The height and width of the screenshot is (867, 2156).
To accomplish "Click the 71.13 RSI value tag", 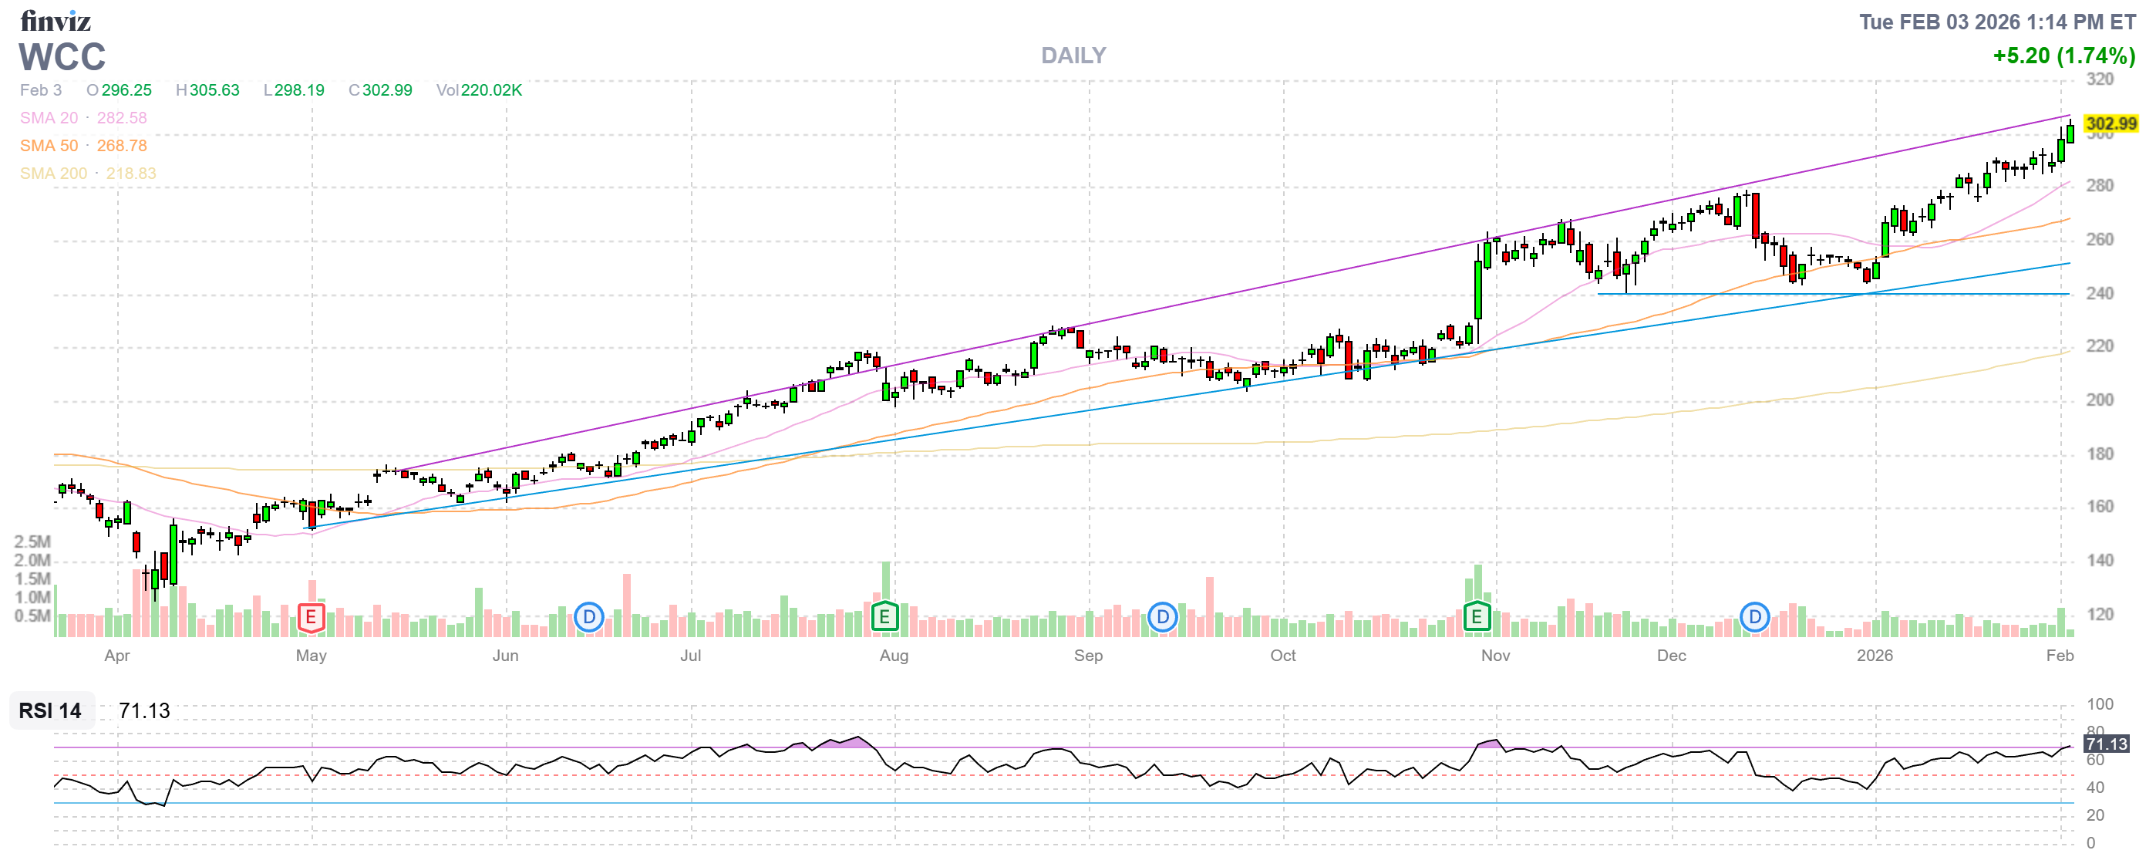I will (2106, 745).
